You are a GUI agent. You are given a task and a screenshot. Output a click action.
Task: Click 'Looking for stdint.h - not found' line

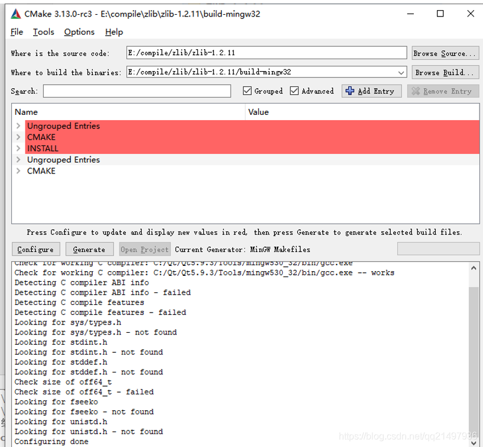89,352
